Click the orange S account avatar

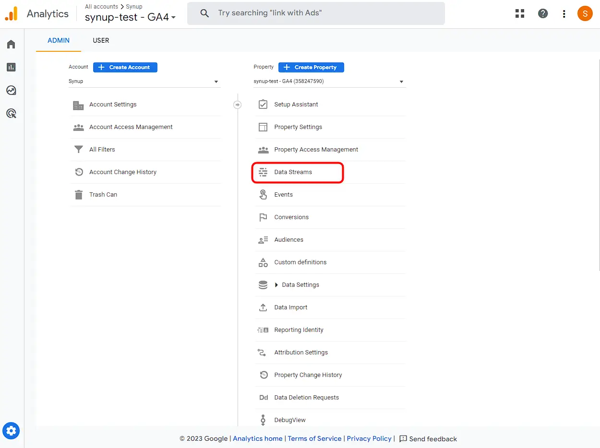point(585,13)
